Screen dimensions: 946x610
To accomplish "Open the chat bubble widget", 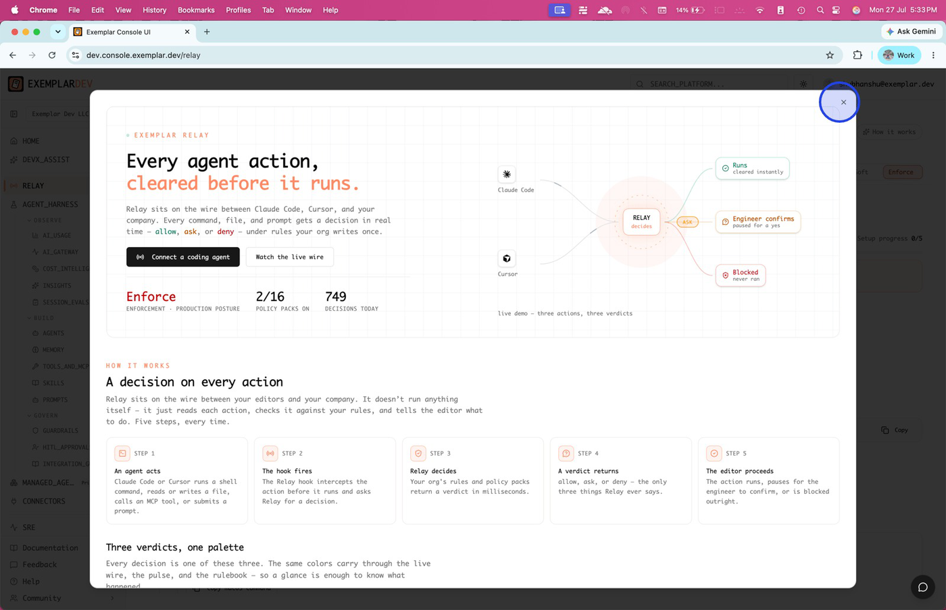I will coord(922,587).
